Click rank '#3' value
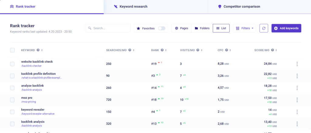This screenshot has width=311, height=133. pyautogui.click(x=153, y=76)
